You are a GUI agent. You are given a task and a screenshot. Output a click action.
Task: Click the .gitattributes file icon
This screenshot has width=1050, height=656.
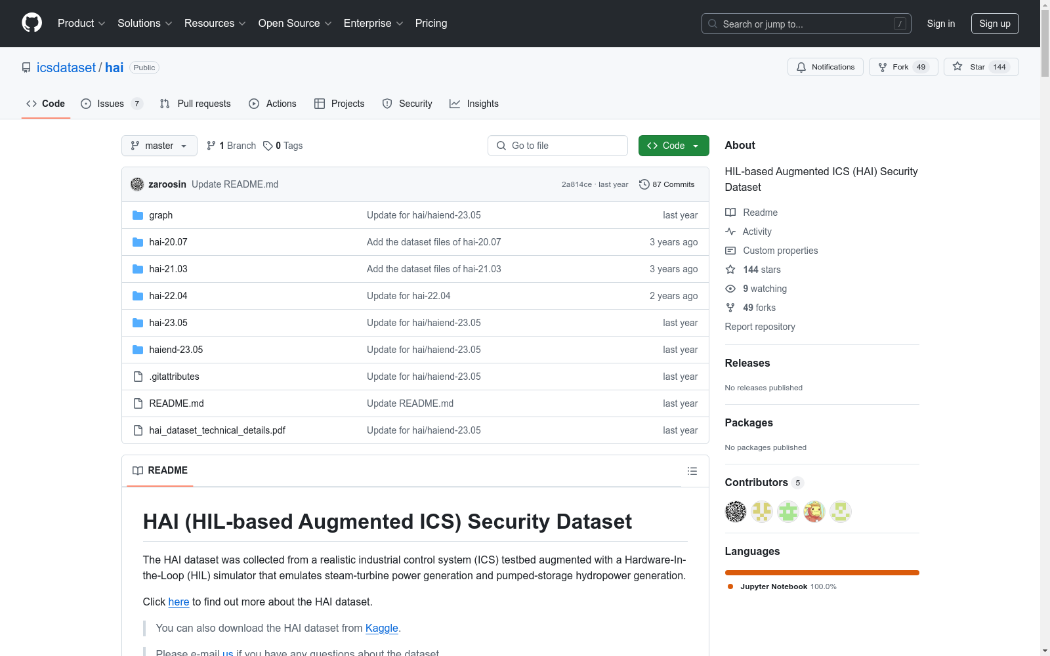click(x=138, y=377)
